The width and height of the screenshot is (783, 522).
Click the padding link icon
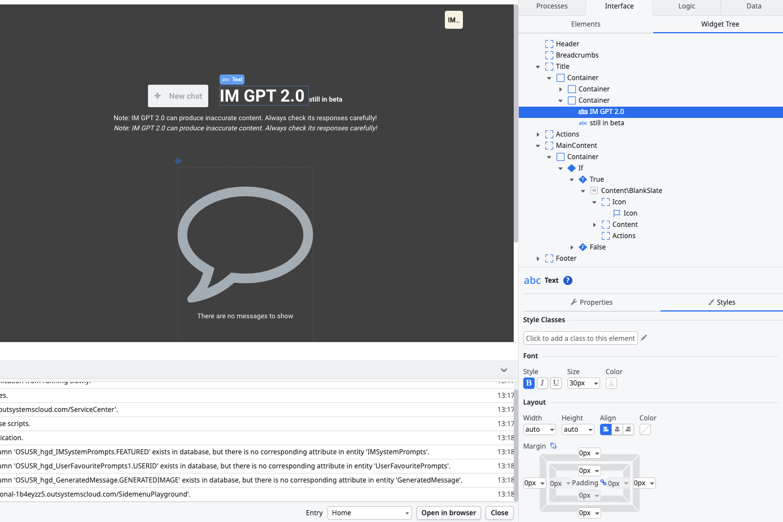click(603, 482)
